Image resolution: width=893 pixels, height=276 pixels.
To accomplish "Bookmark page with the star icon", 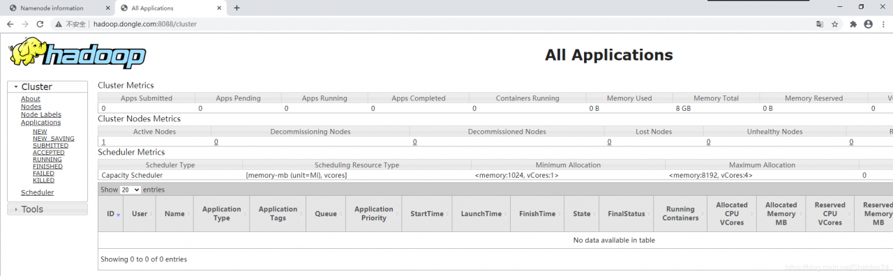I will tap(834, 24).
